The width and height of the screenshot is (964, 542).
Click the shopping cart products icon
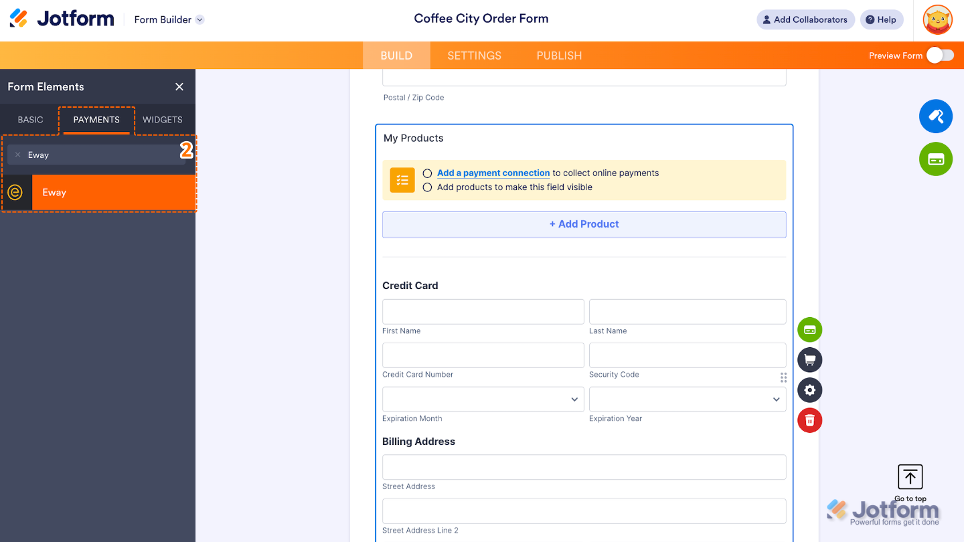[x=809, y=360]
